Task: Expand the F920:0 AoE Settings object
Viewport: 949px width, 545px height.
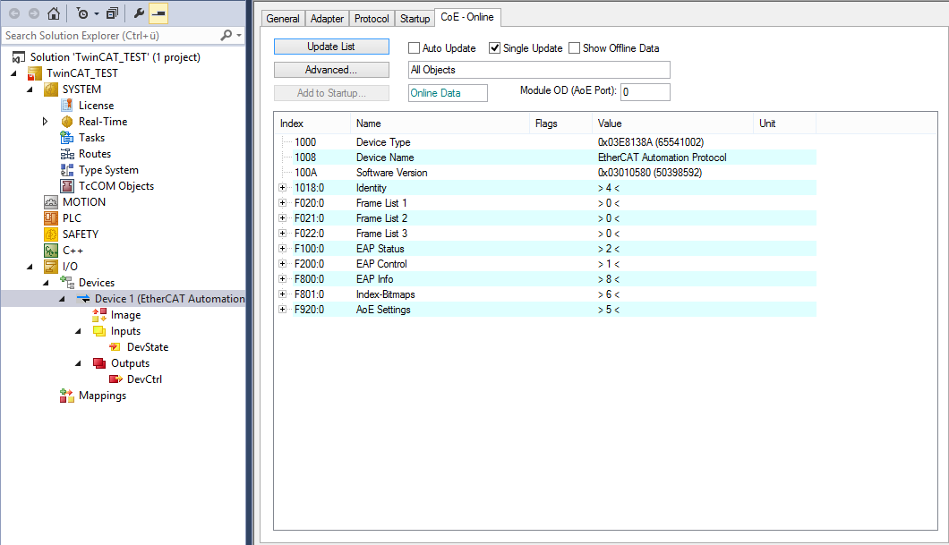Action: pyautogui.click(x=282, y=309)
